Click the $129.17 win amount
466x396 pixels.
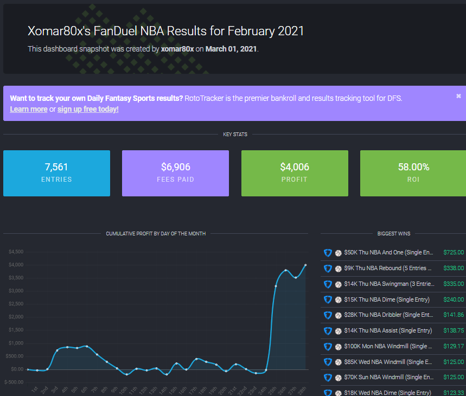(454, 347)
